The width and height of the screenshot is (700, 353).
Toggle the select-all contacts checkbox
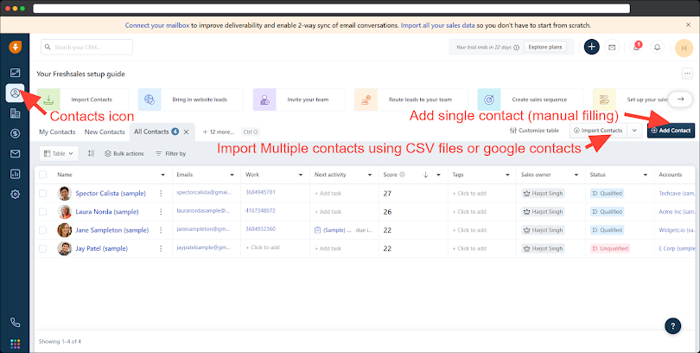tap(43, 175)
